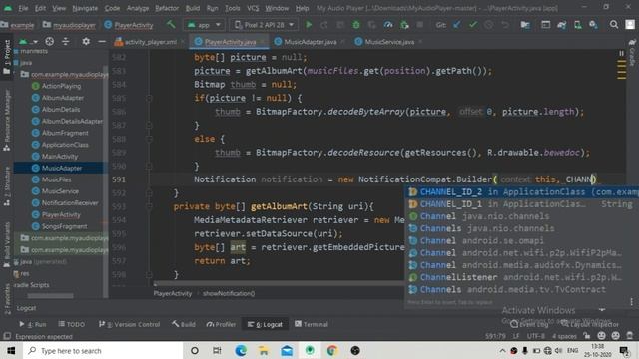Click the project view settings gear
The image size is (639, 359).
(x=86, y=41)
